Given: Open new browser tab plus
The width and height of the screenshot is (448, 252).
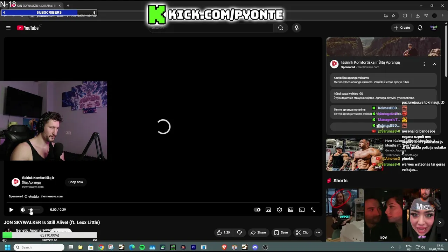Looking at the screenshot, I should pyautogui.click(x=68, y=6).
